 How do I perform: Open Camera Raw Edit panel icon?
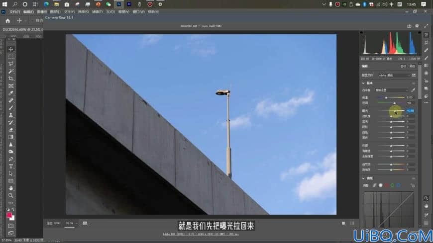coord(427,35)
